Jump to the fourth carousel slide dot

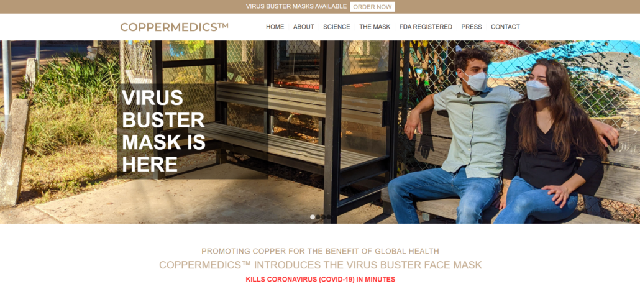click(x=329, y=217)
